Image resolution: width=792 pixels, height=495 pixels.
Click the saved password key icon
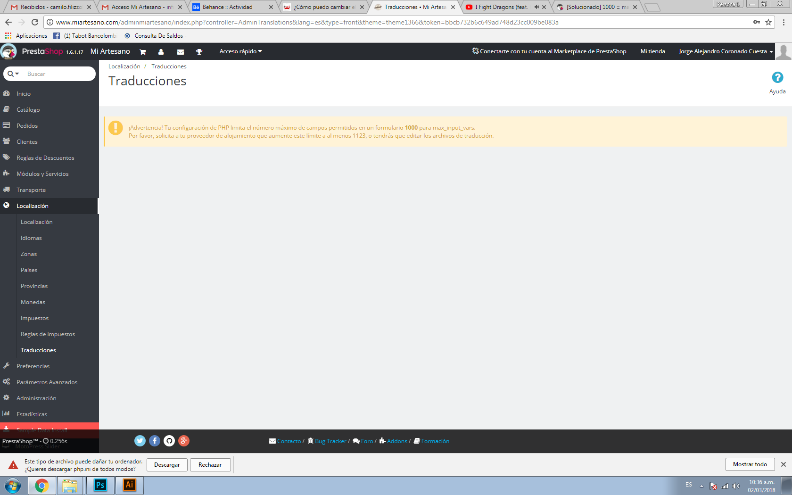click(757, 22)
